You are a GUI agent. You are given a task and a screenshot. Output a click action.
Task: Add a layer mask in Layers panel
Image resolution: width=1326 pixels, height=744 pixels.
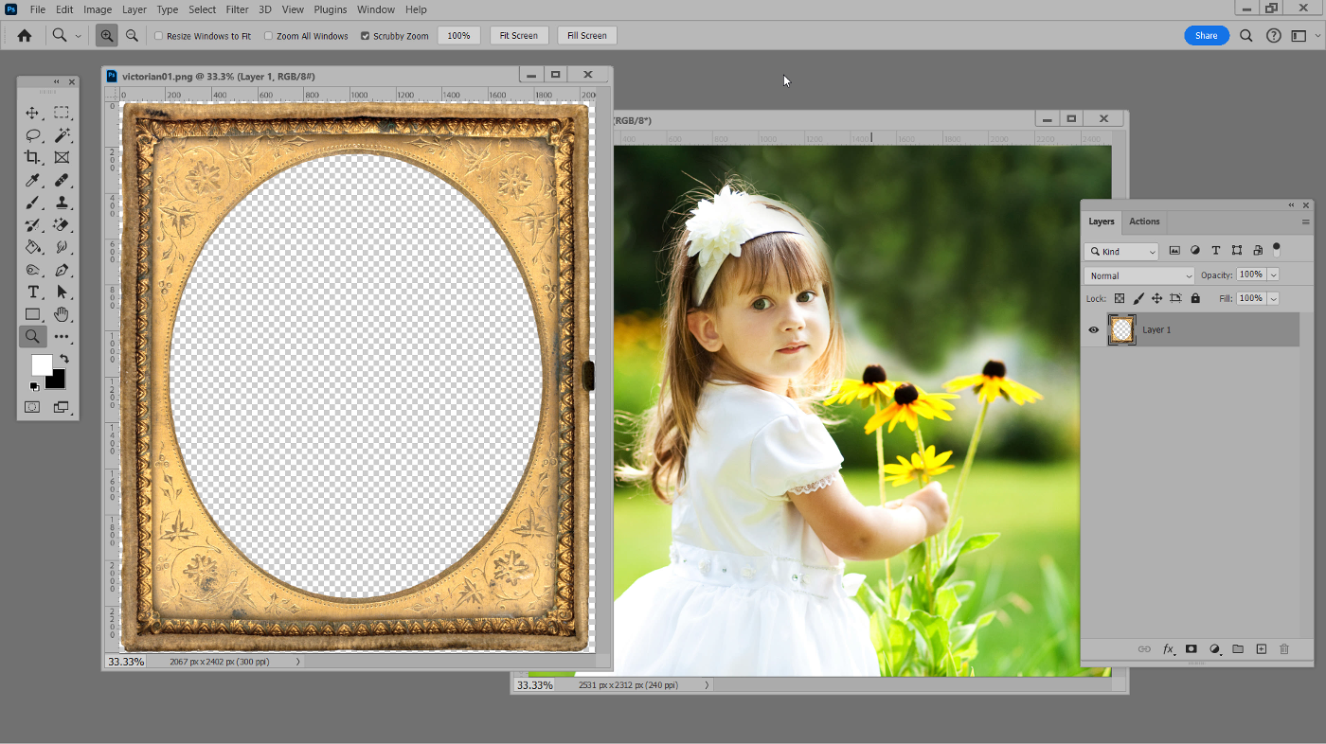(x=1191, y=649)
